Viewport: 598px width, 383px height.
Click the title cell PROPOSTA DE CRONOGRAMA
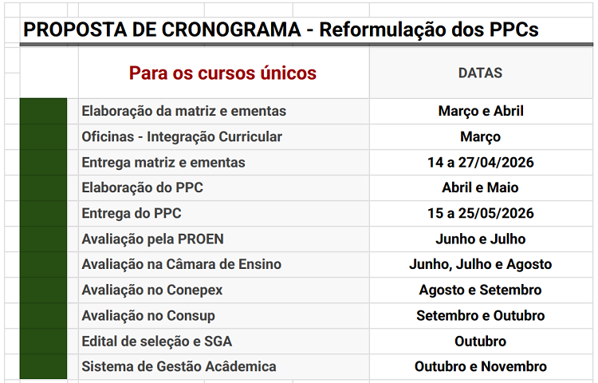[x=281, y=30]
